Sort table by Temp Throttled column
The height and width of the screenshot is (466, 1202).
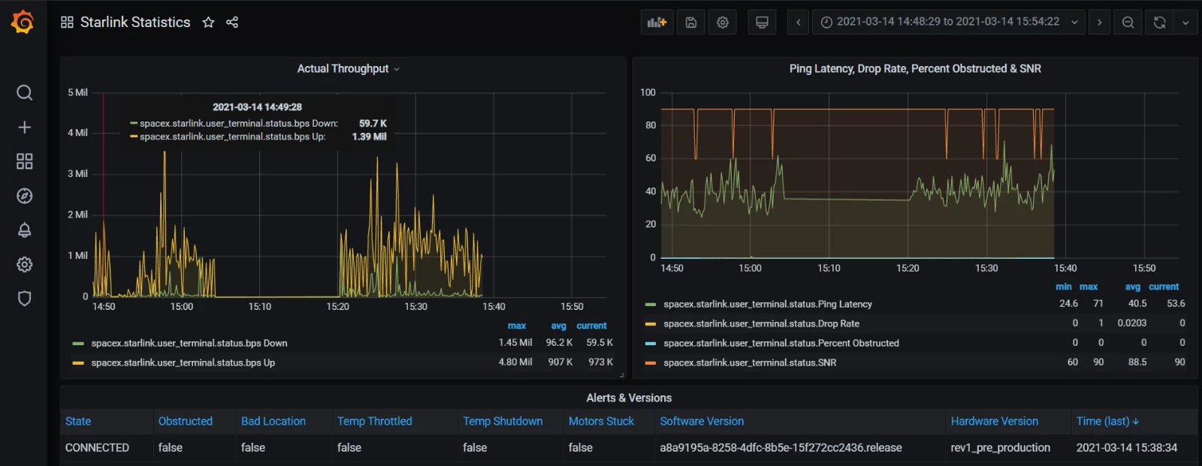(375, 421)
